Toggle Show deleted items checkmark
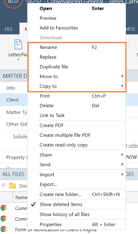138x234 pixels. (x=33, y=204)
